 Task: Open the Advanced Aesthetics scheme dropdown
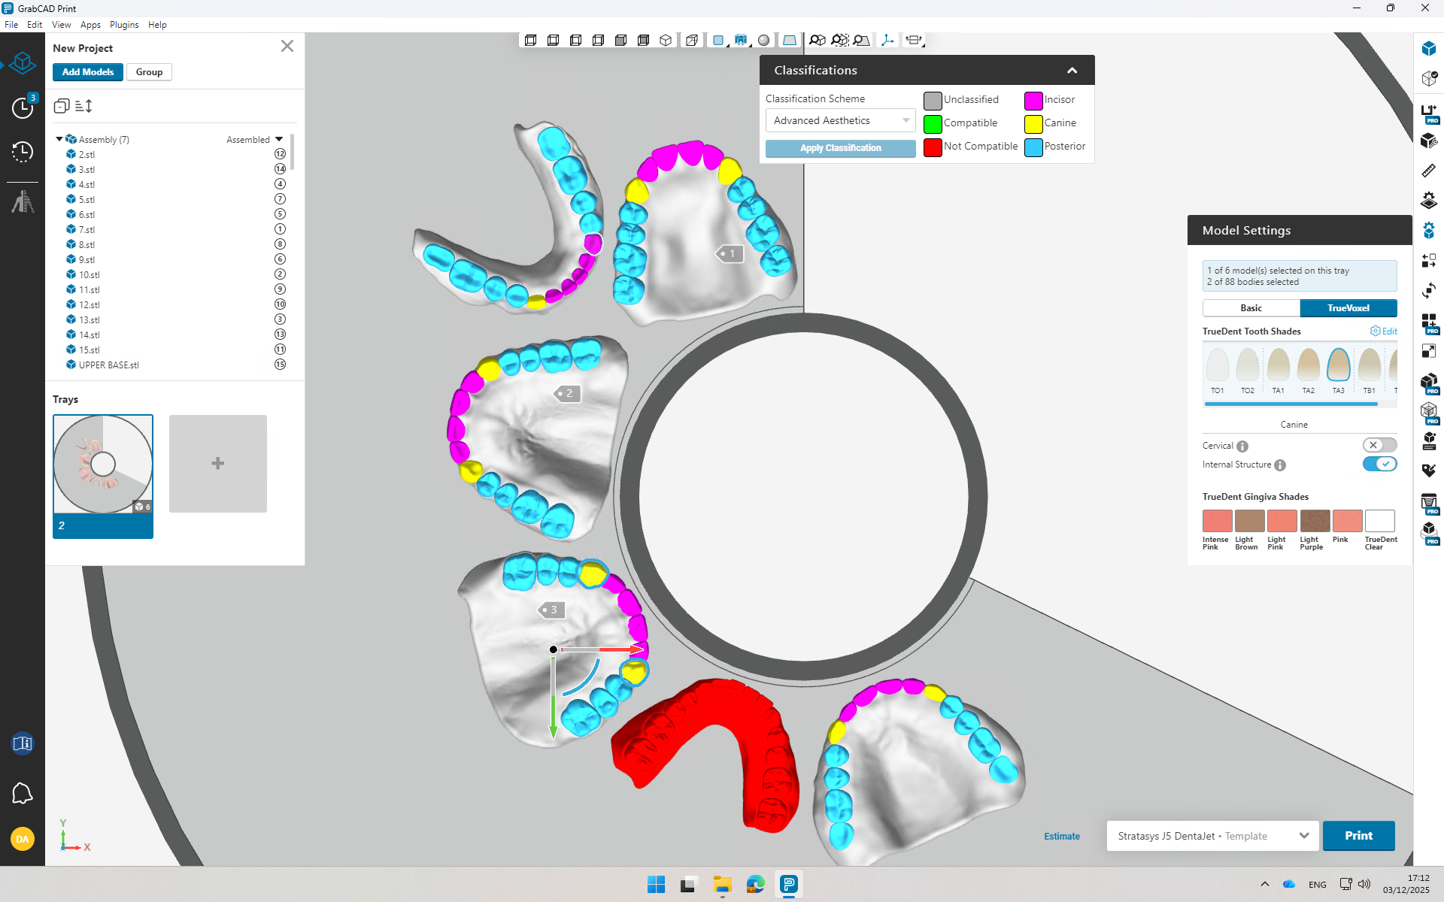[x=840, y=120]
